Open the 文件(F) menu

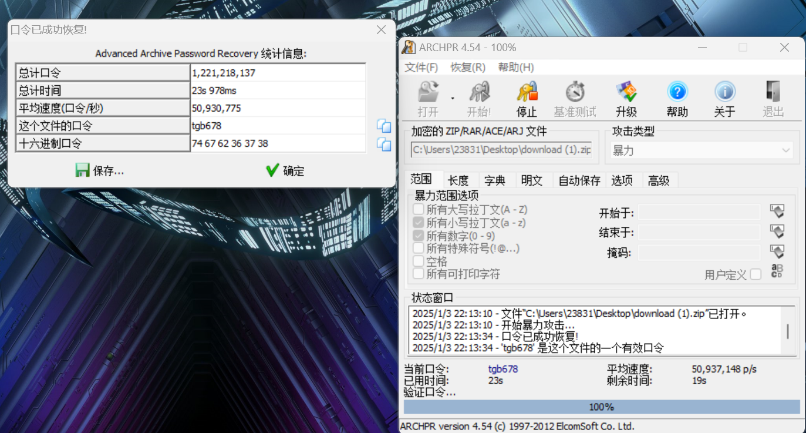click(421, 68)
